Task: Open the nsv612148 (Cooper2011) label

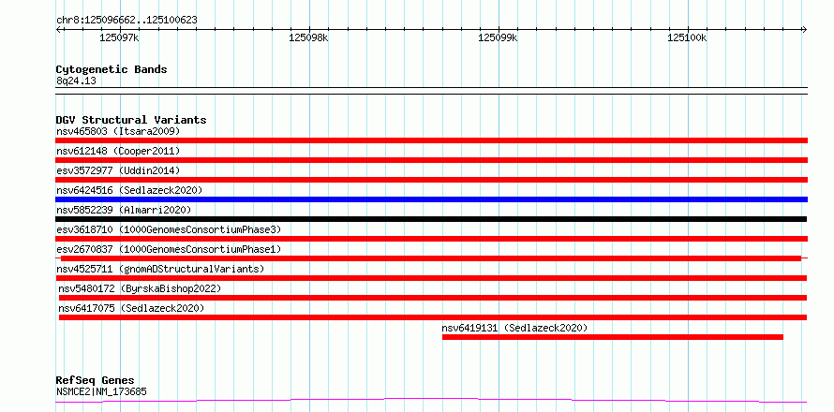Action: (118, 151)
